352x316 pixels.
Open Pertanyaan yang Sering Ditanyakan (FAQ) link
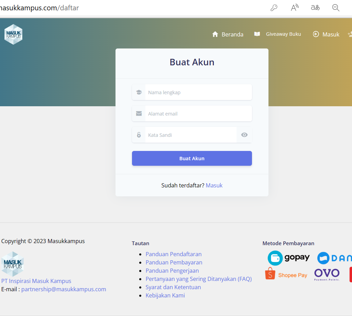click(199, 279)
